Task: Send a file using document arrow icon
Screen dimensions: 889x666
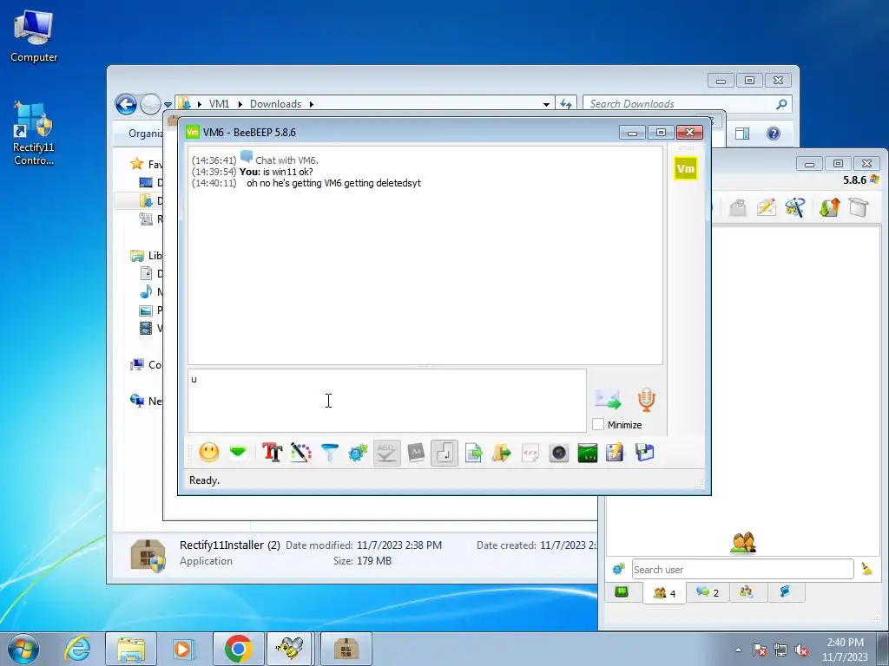Action: pos(473,453)
